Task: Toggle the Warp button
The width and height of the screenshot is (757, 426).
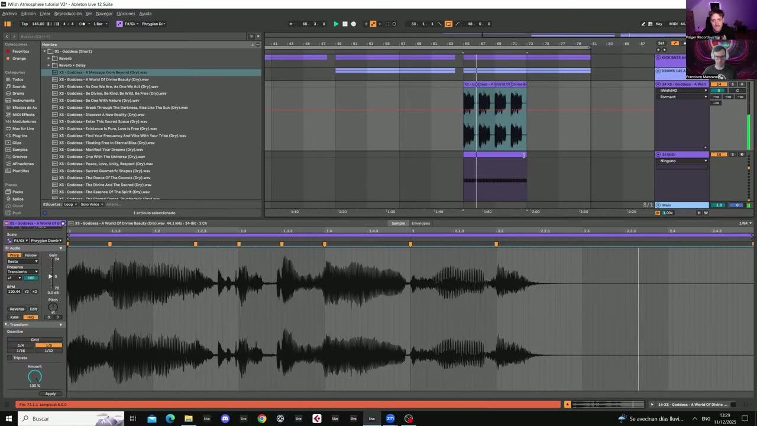Action: [x=14, y=255]
